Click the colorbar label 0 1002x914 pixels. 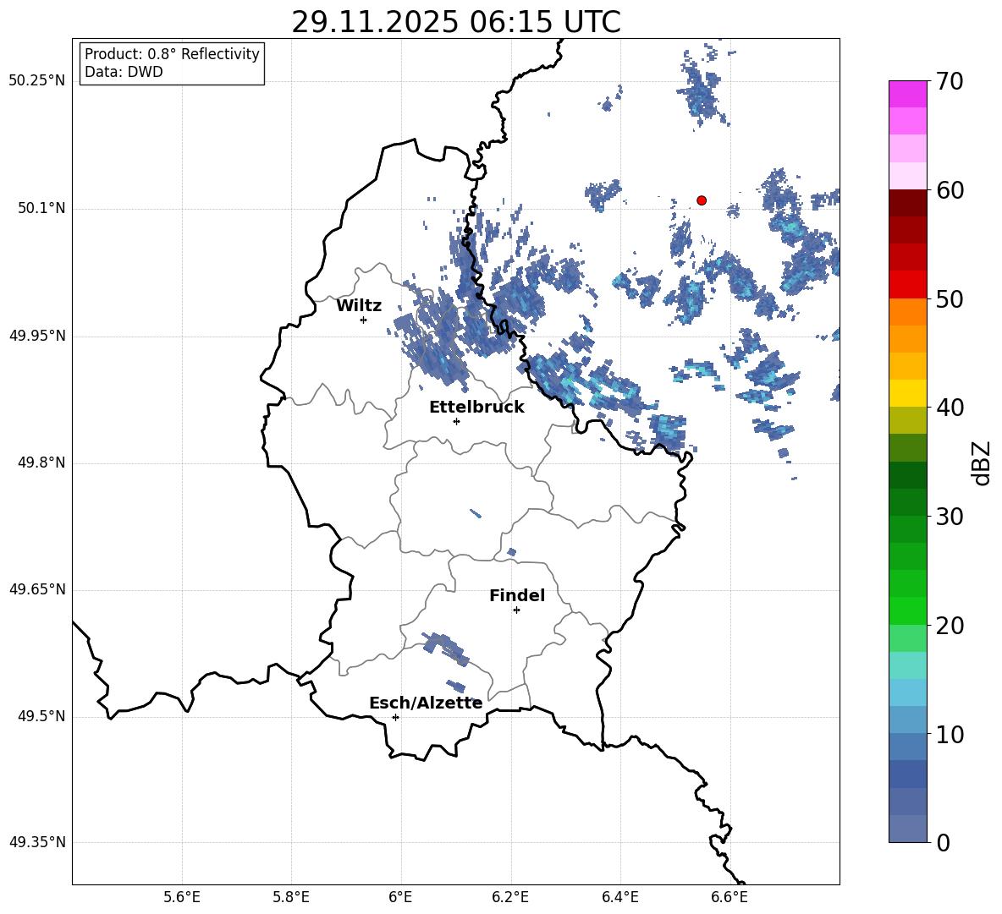click(x=944, y=842)
